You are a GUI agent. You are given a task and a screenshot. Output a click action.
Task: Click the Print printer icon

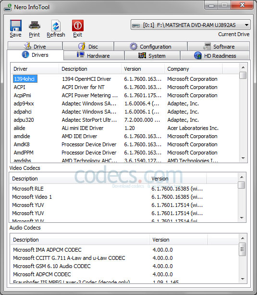pyautogui.click(x=35, y=25)
